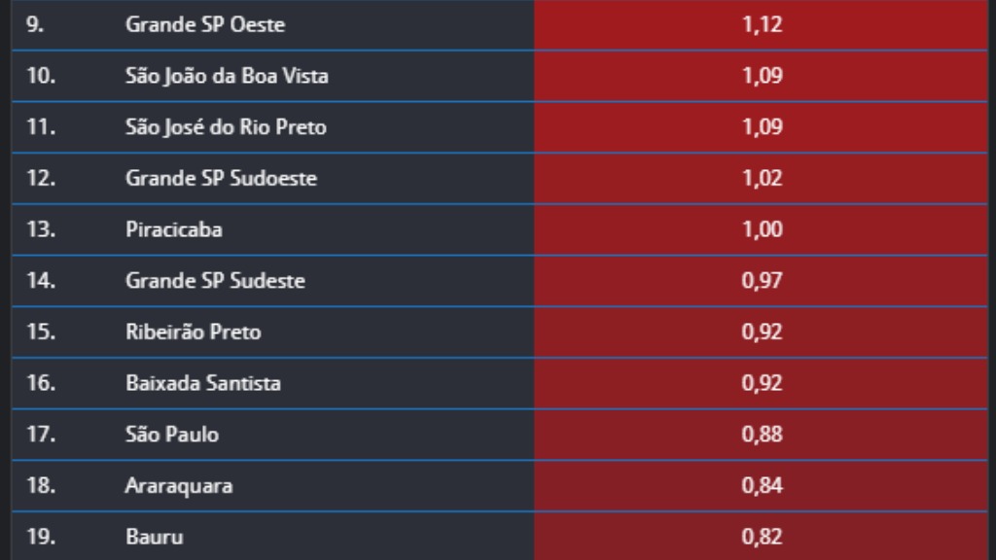Click Grande SP Sudoeste region name
Image resolution: width=996 pixels, height=560 pixels.
coord(221,179)
